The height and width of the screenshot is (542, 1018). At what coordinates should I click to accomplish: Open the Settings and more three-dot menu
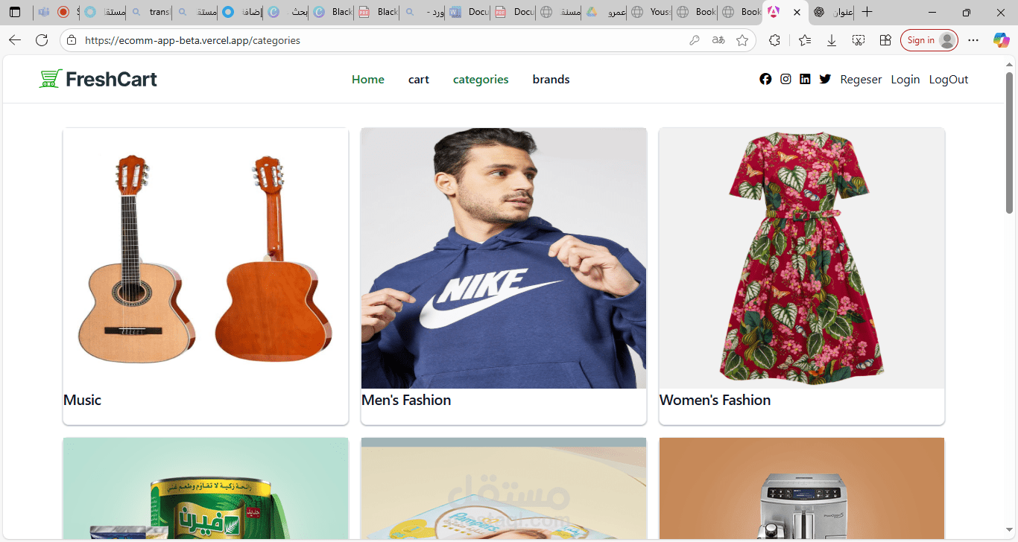[x=973, y=40]
